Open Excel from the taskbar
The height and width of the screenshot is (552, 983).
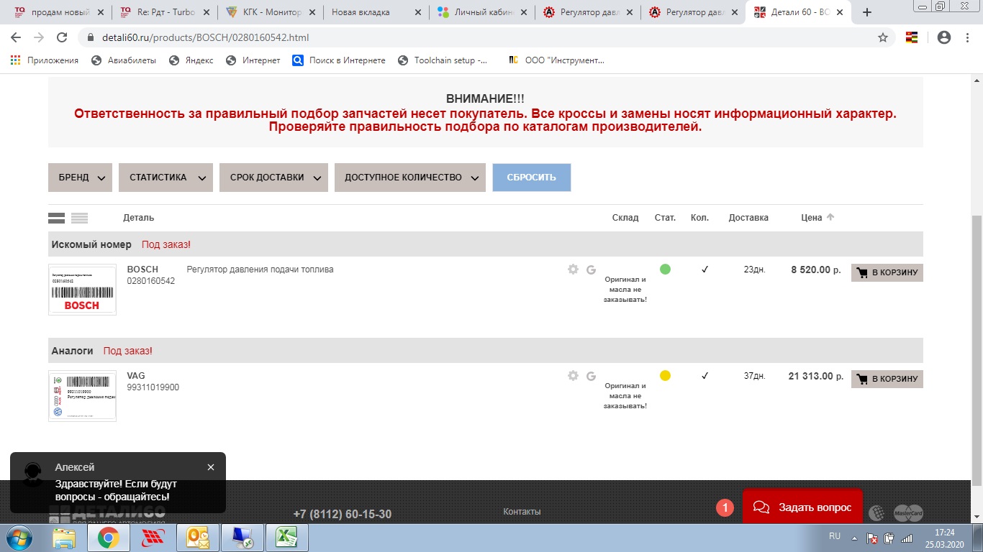286,538
